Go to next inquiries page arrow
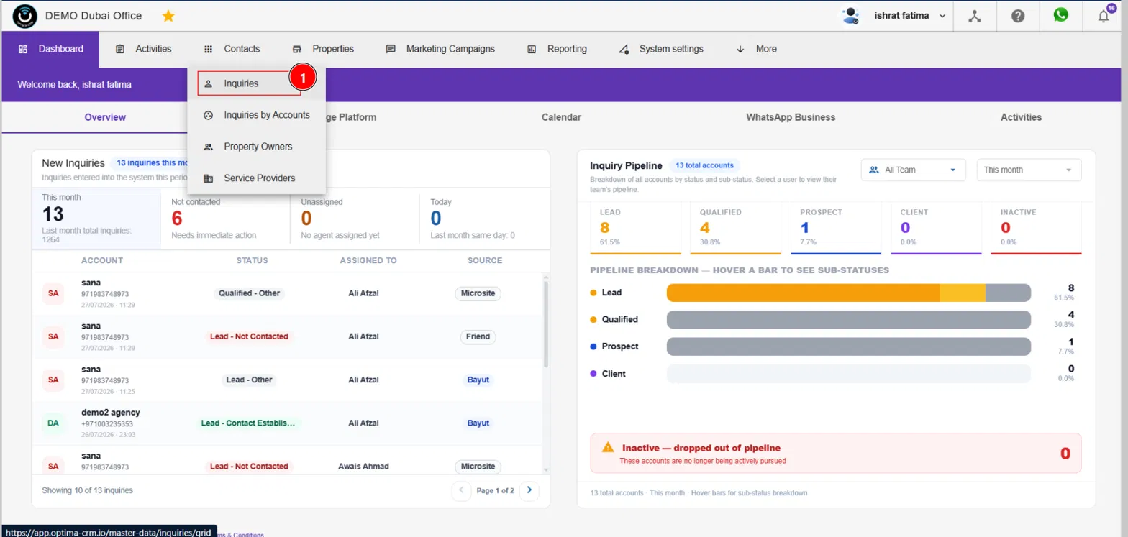Screen dimensions: 1128x537 point(529,490)
